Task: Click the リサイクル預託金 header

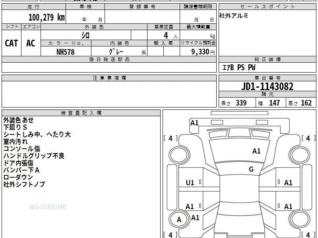Action: (x=198, y=43)
